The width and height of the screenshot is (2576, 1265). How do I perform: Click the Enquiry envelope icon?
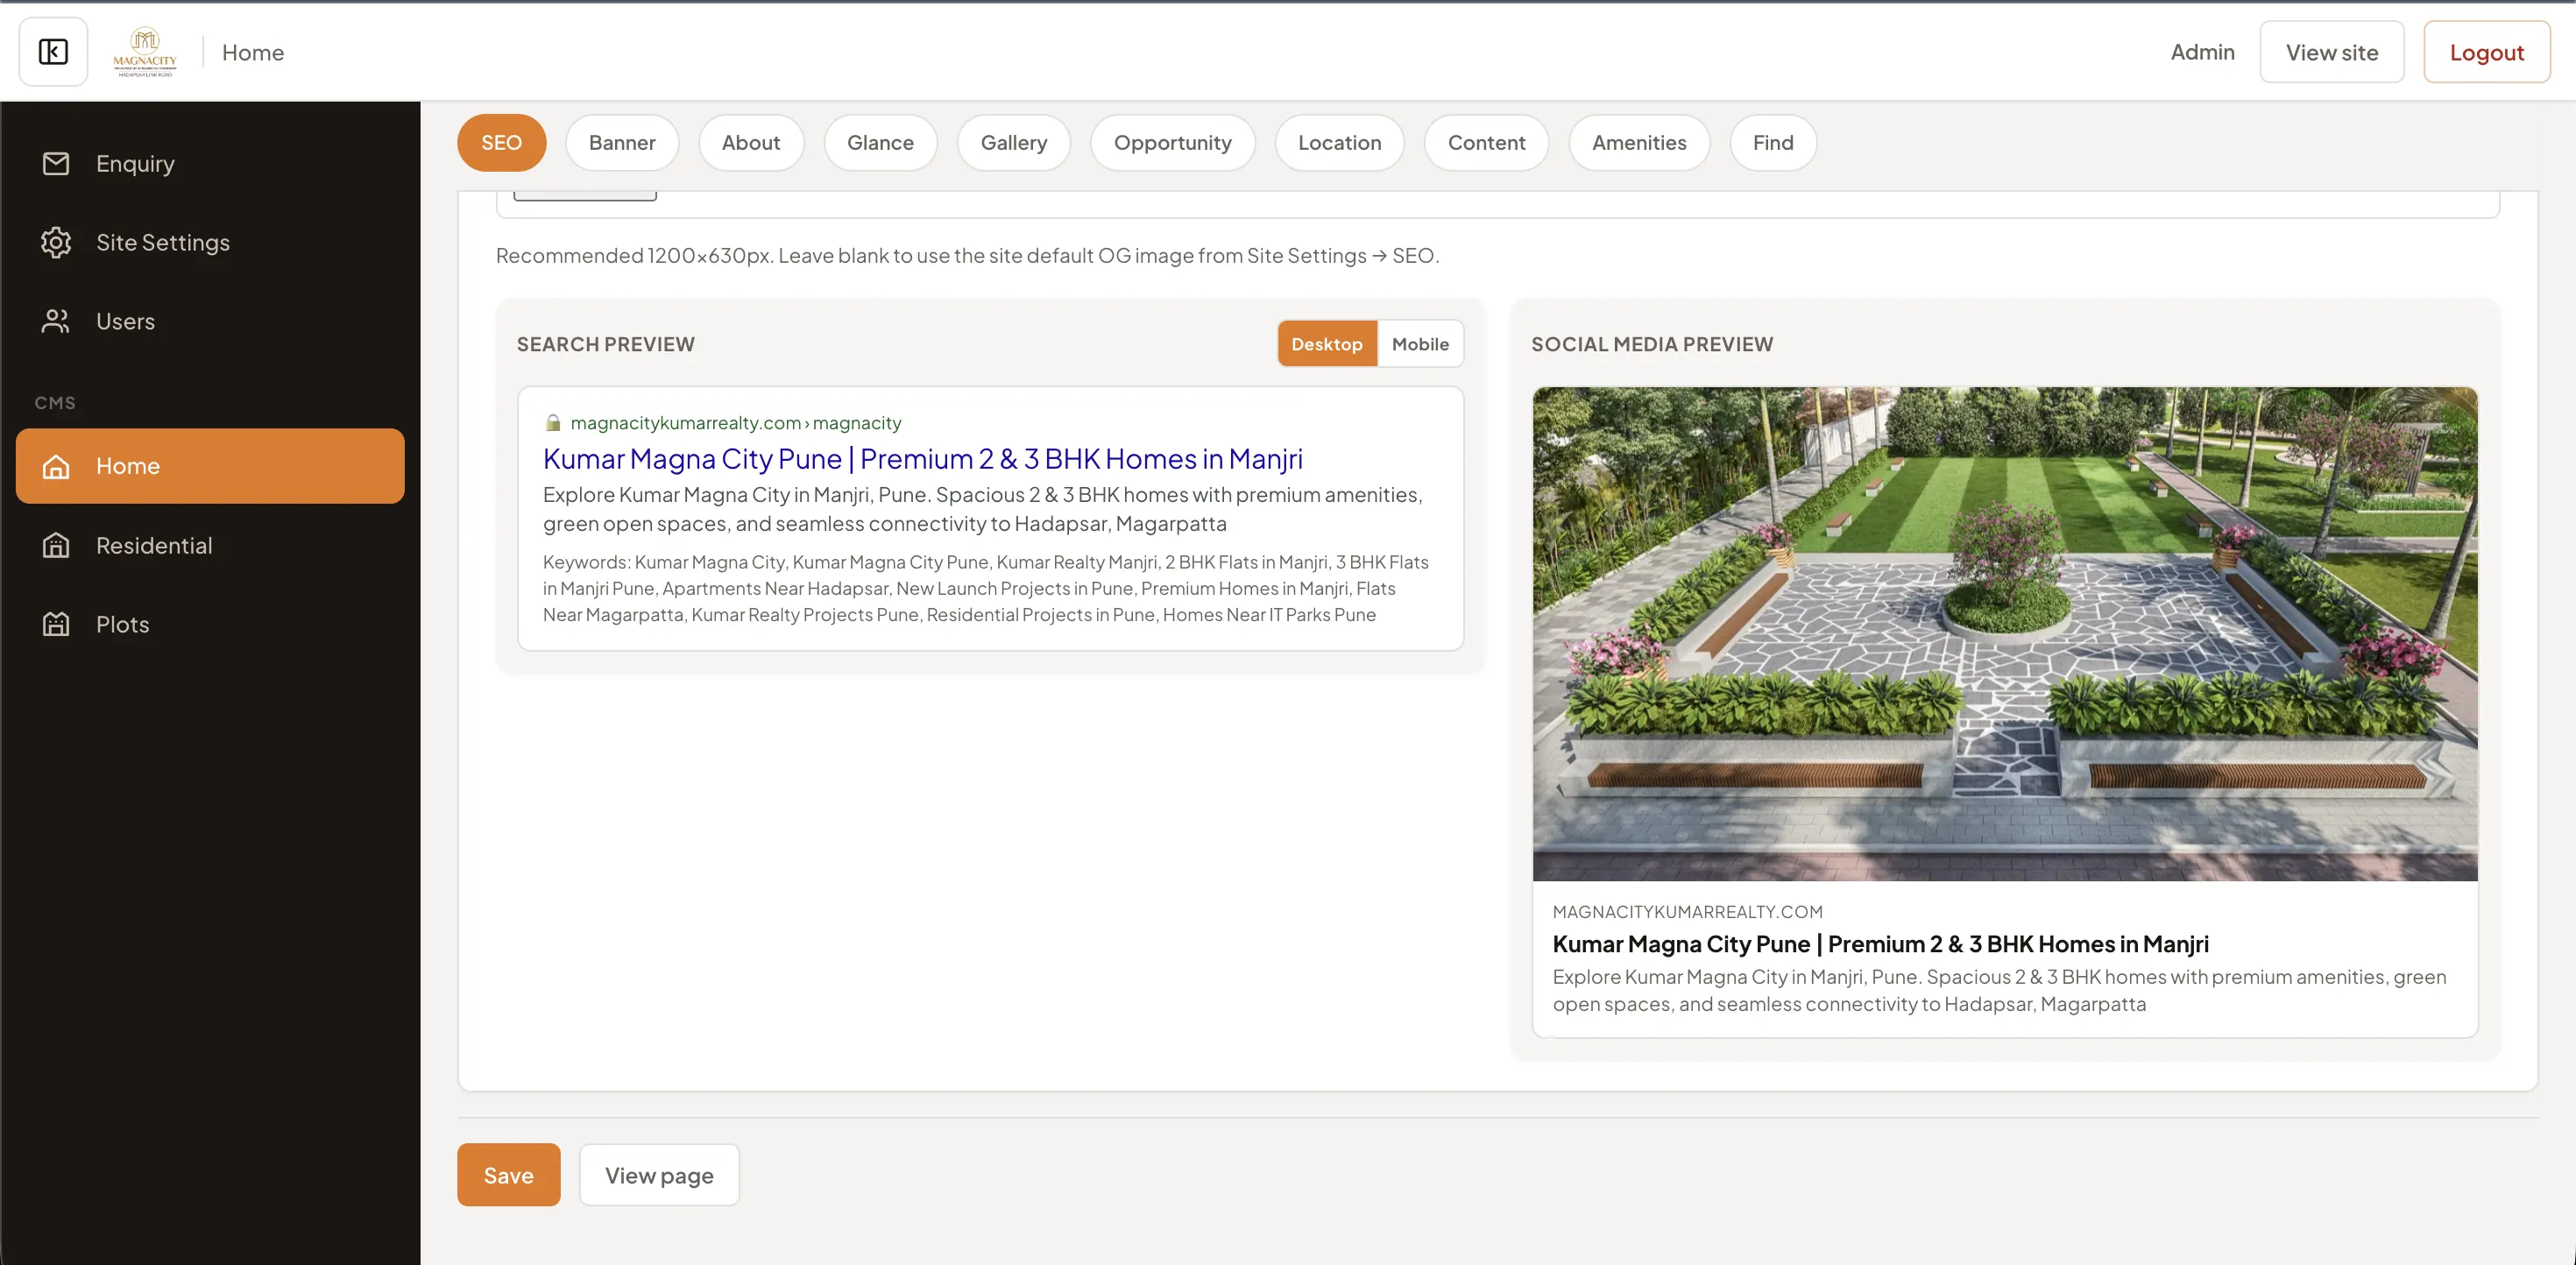(56, 163)
